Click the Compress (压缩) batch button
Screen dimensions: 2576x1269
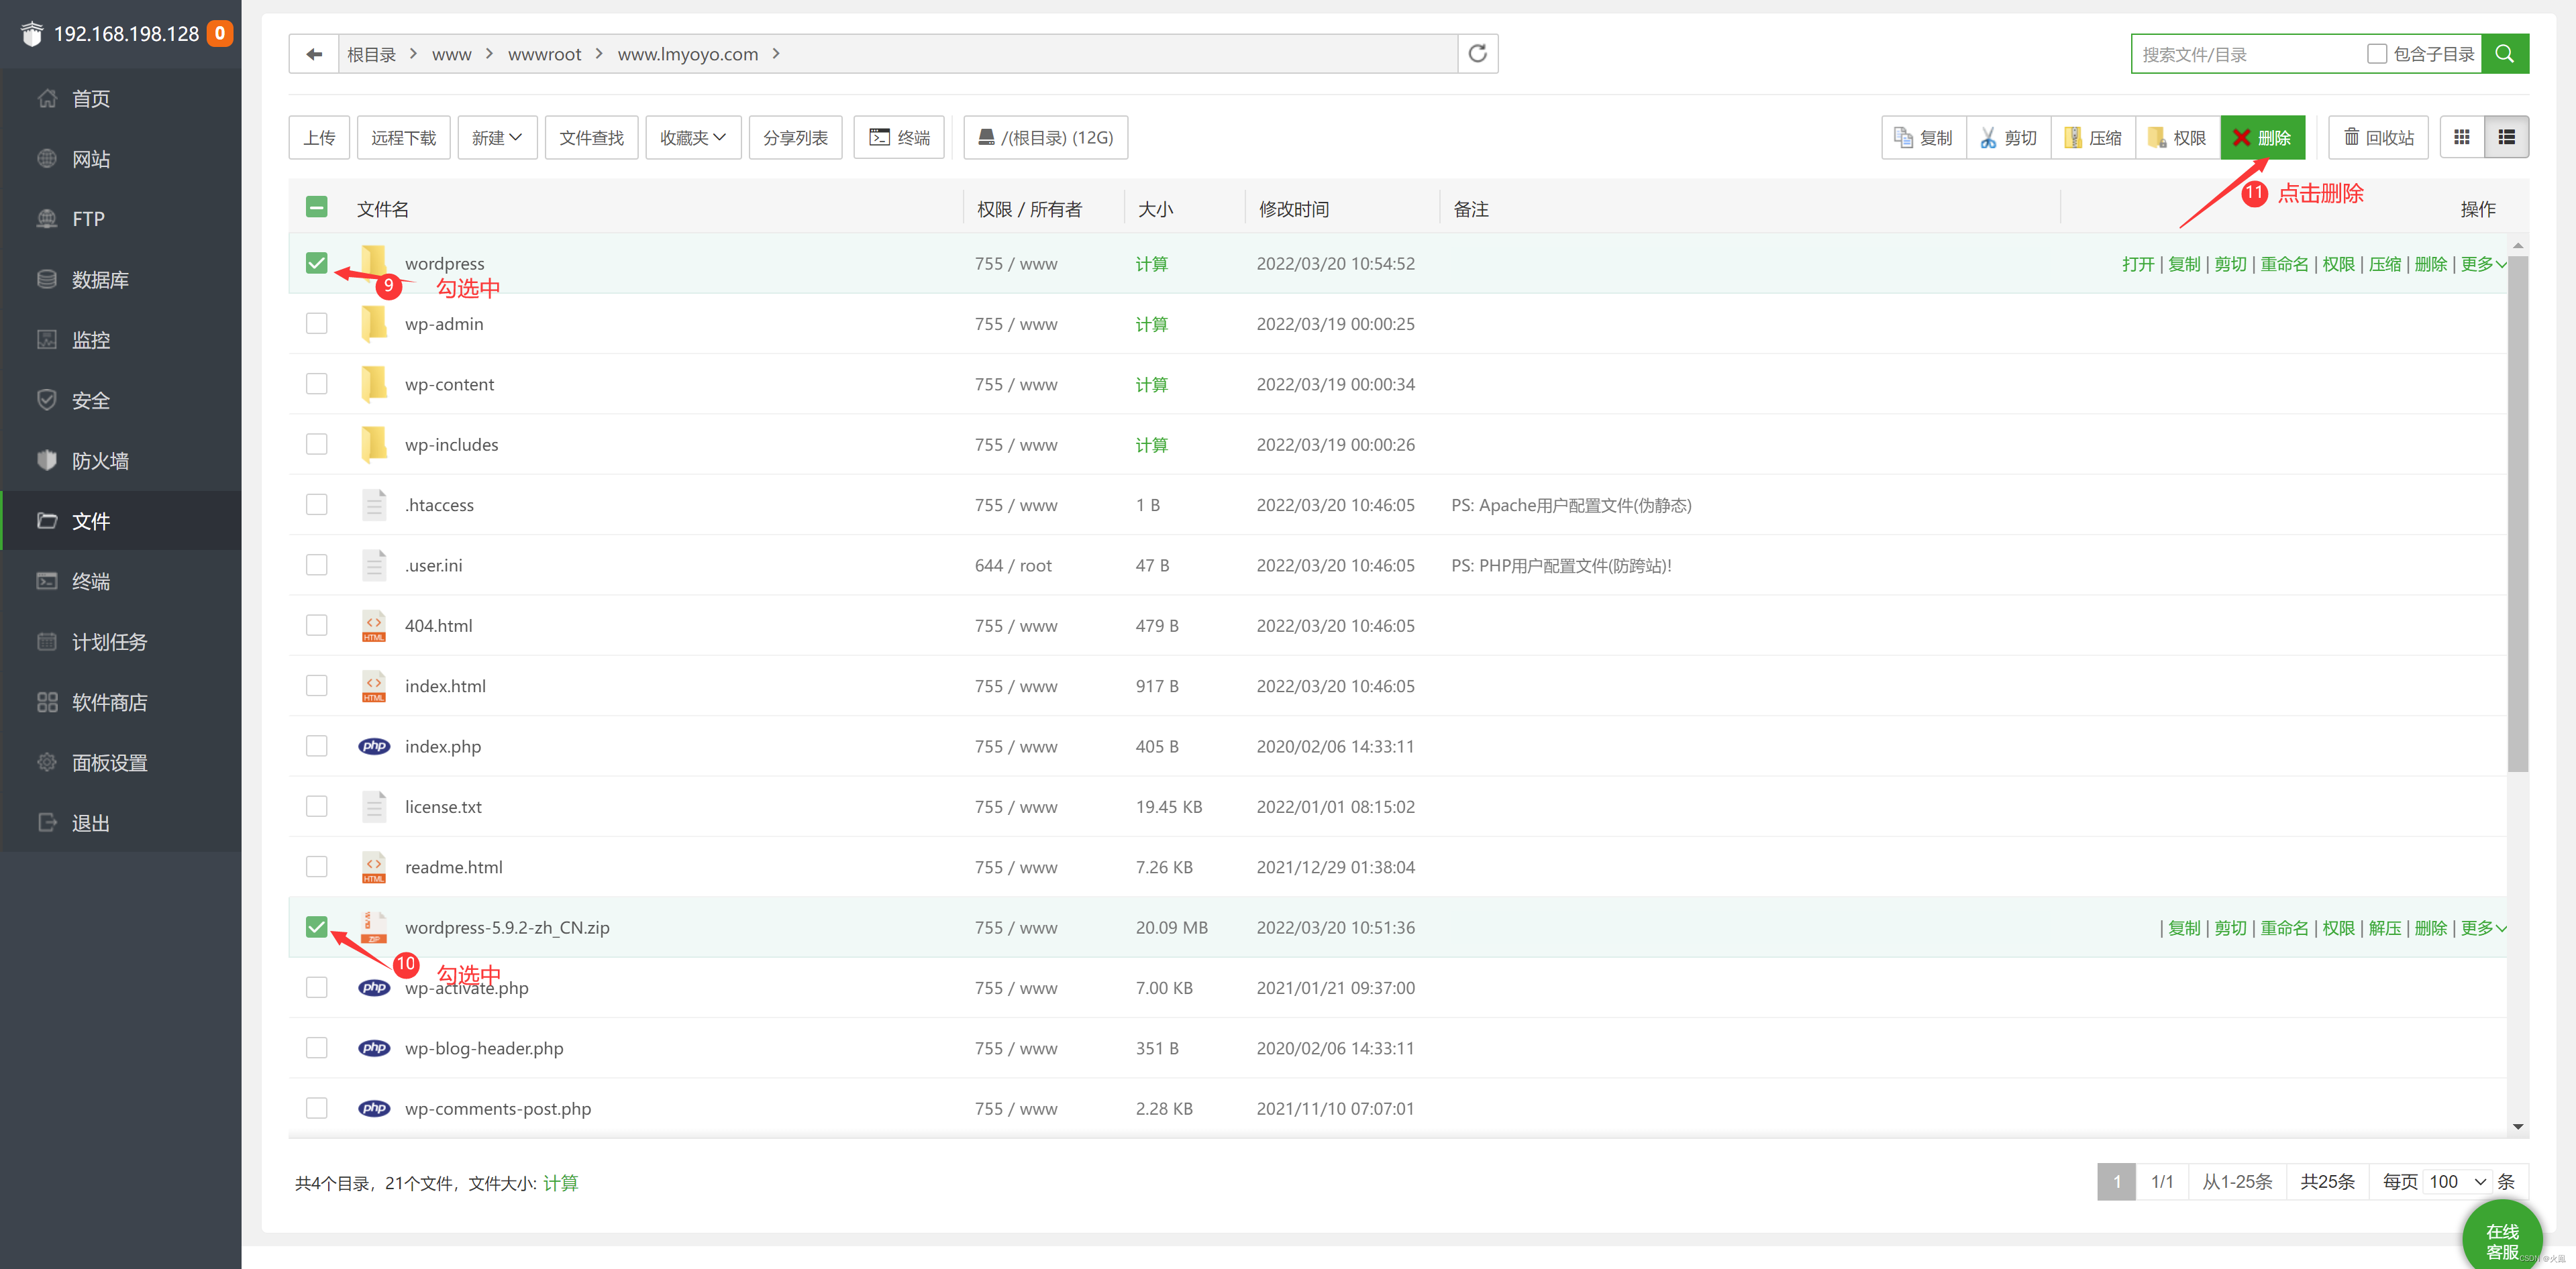[x=2093, y=137]
